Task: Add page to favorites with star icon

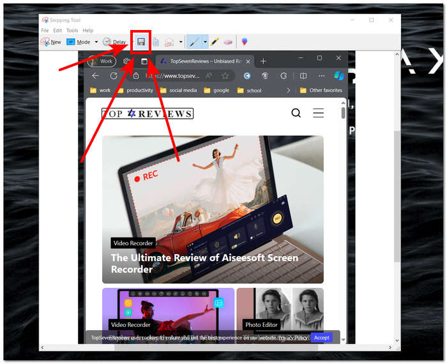Action: [225, 76]
